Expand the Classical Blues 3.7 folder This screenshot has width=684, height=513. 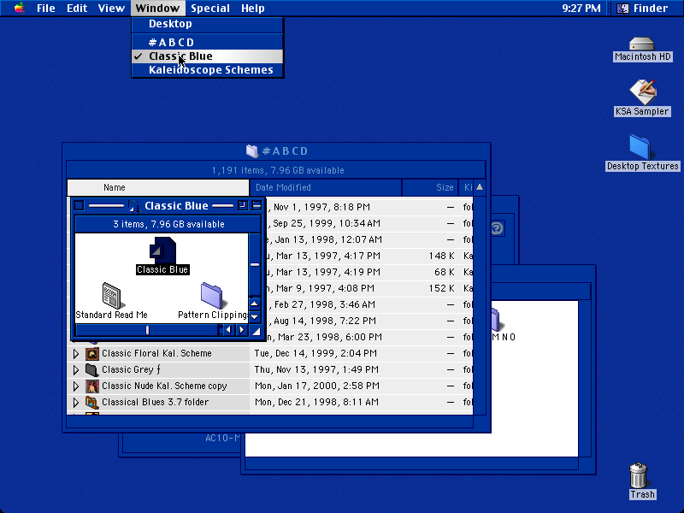coord(76,402)
